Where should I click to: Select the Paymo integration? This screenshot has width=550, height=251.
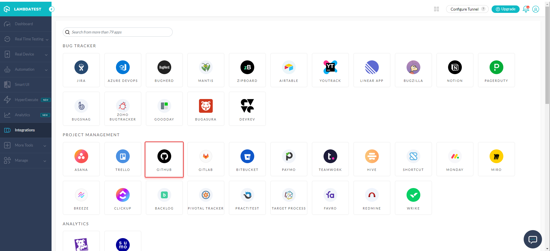click(289, 159)
